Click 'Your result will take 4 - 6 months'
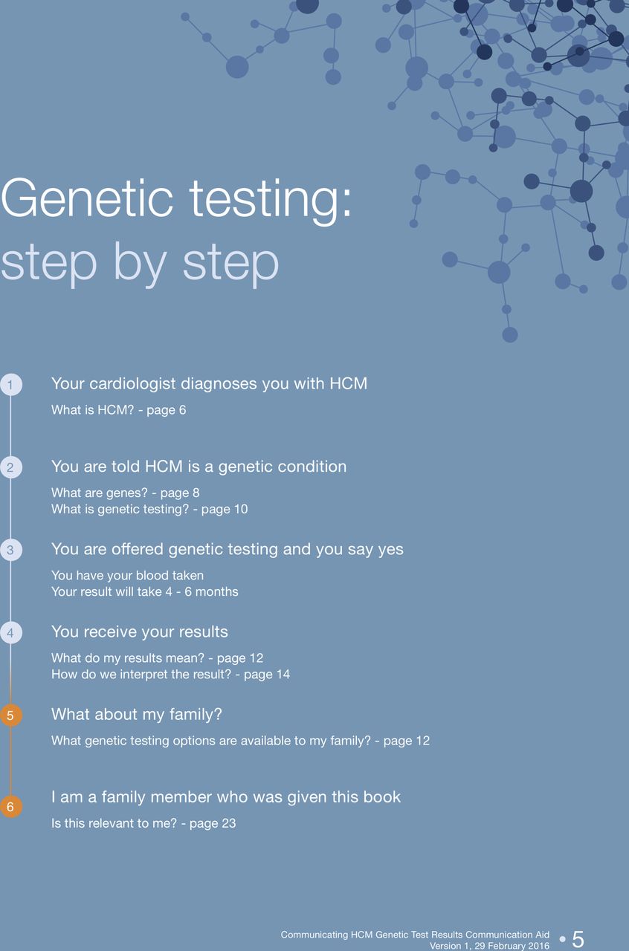 pos(145,592)
